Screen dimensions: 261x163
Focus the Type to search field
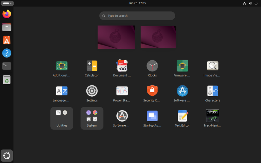(137, 16)
